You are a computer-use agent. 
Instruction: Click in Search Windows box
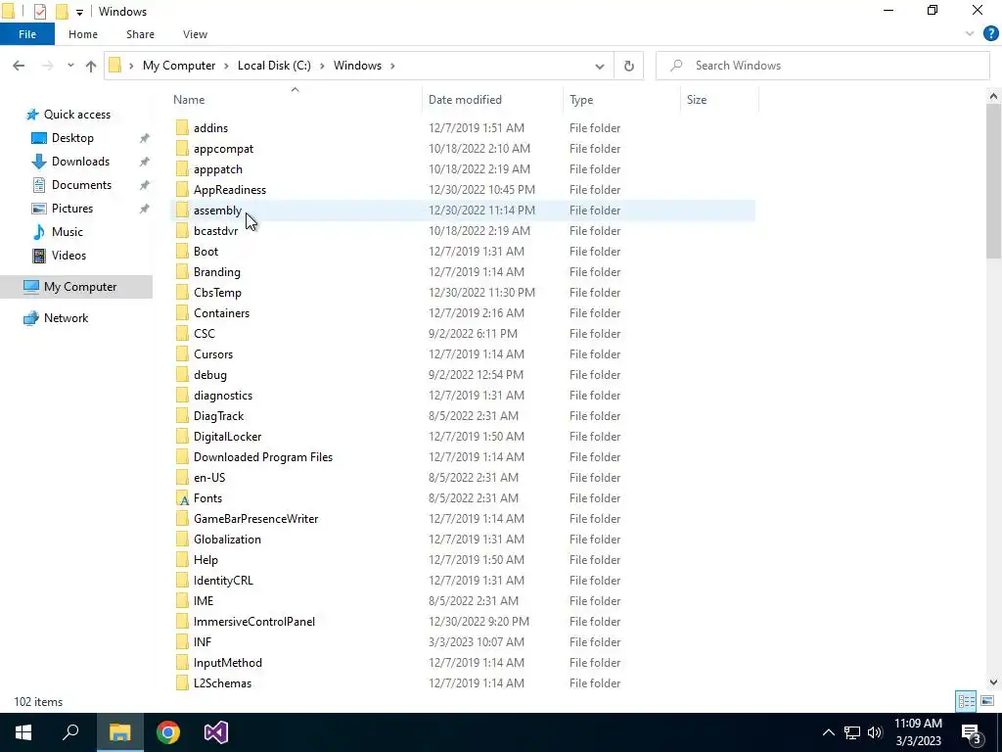822,66
